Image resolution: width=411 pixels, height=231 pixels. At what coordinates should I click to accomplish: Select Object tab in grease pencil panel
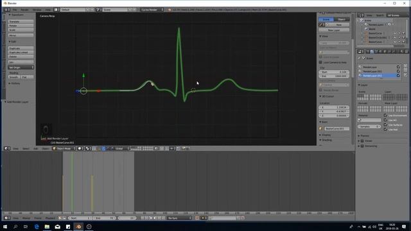(342, 19)
